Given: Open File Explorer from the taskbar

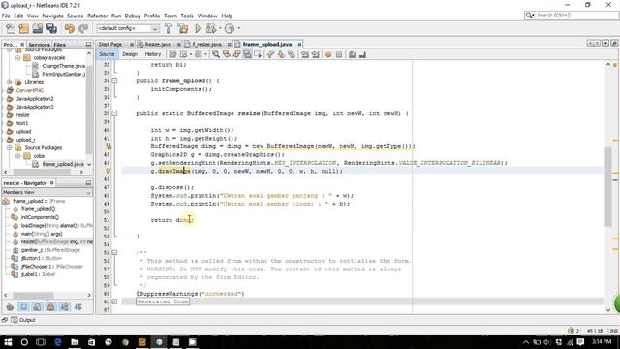Looking at the screenshot, I should (x=75, y=342).
